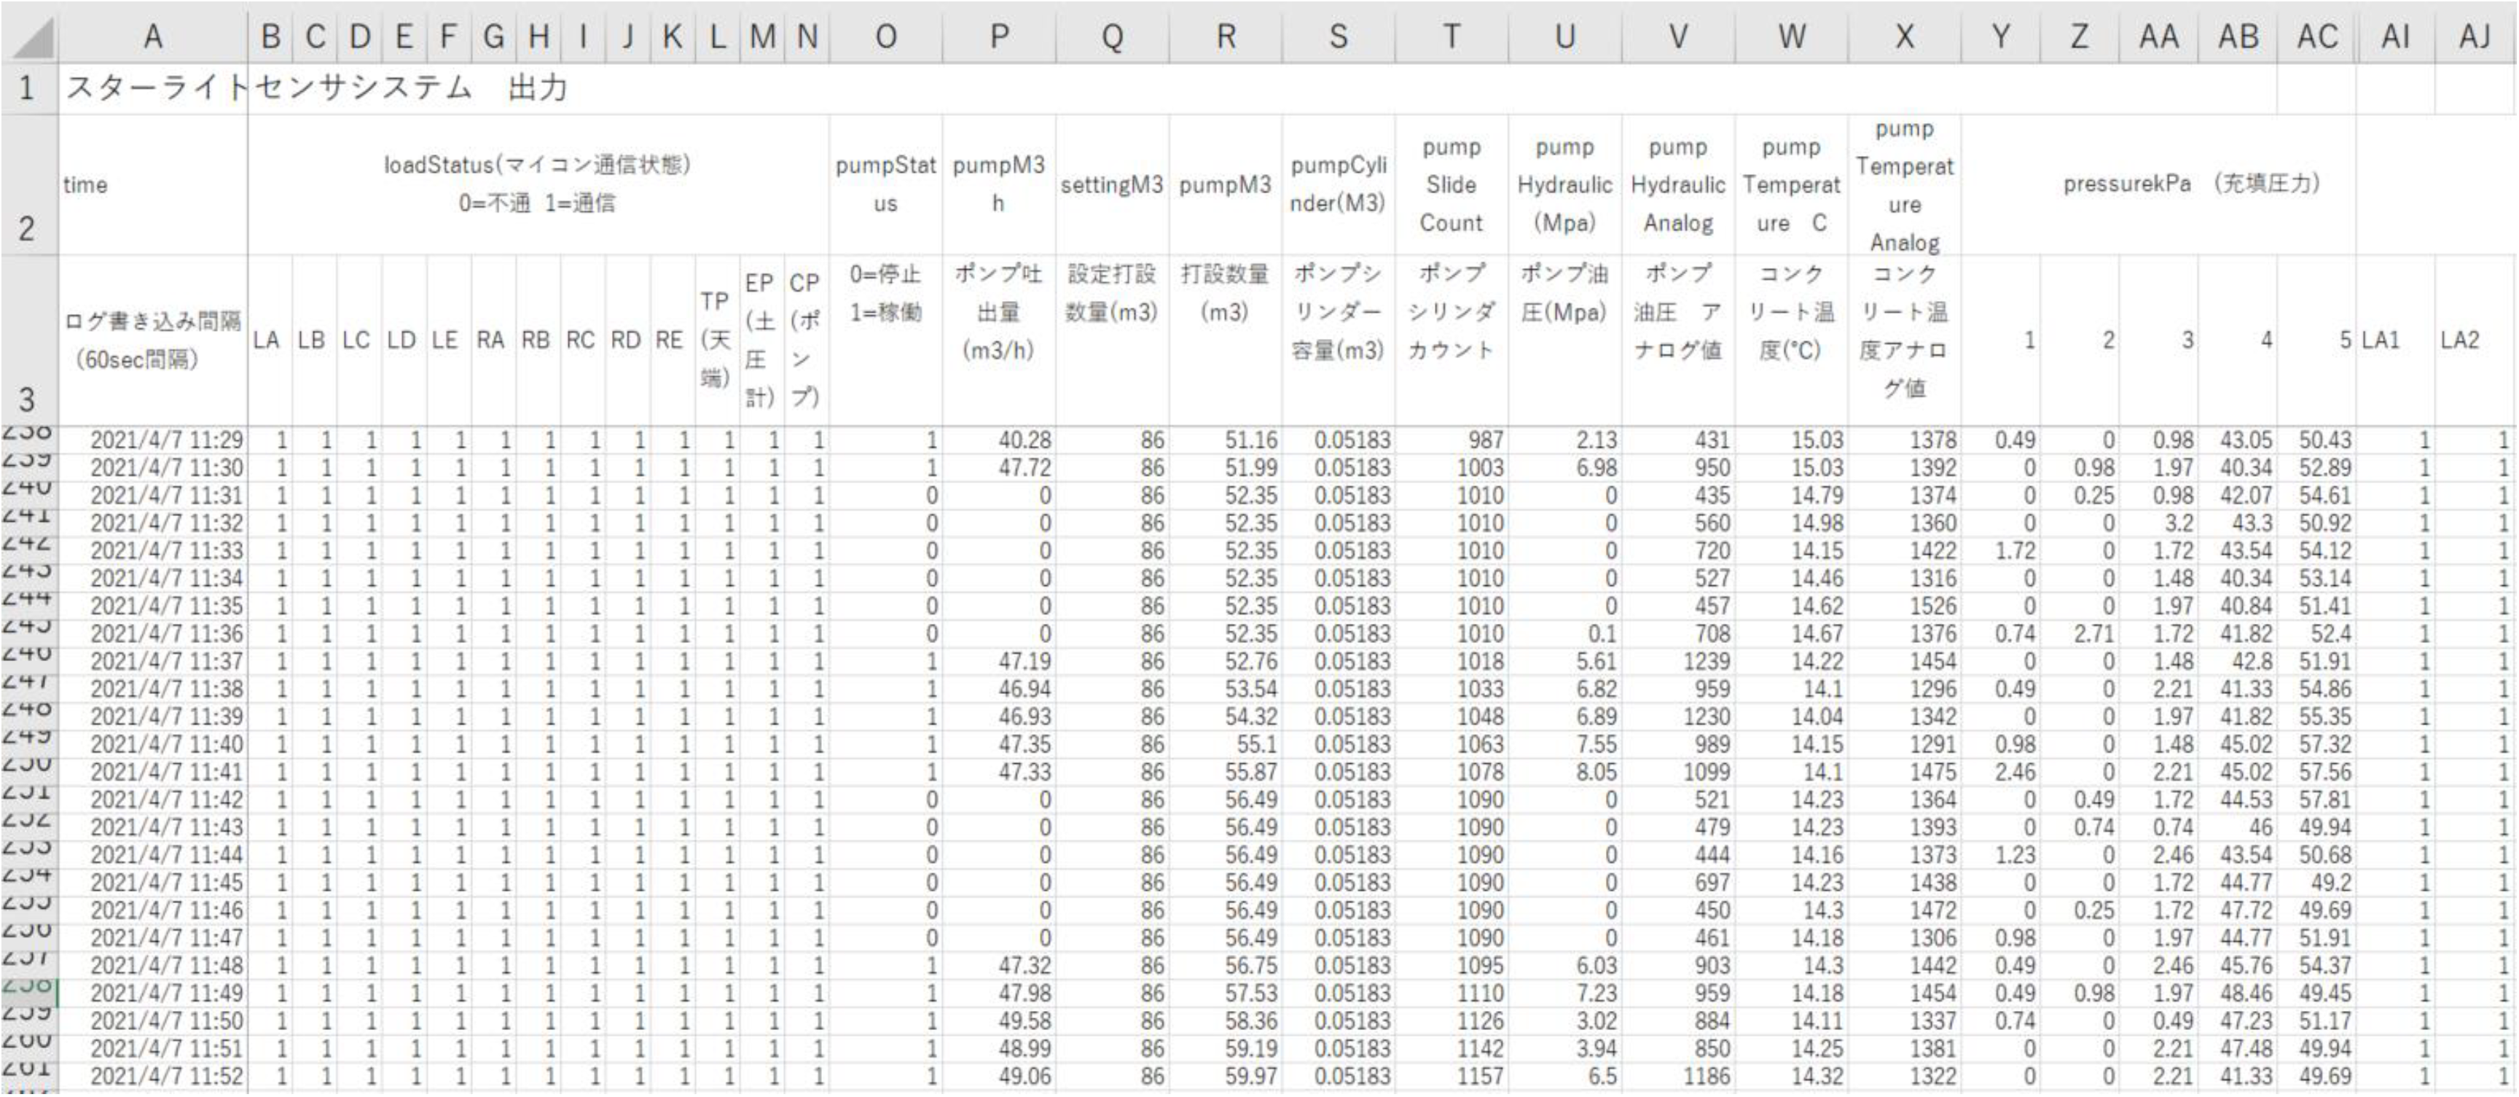Click the pump rate value 40.28

point(1000,440)
